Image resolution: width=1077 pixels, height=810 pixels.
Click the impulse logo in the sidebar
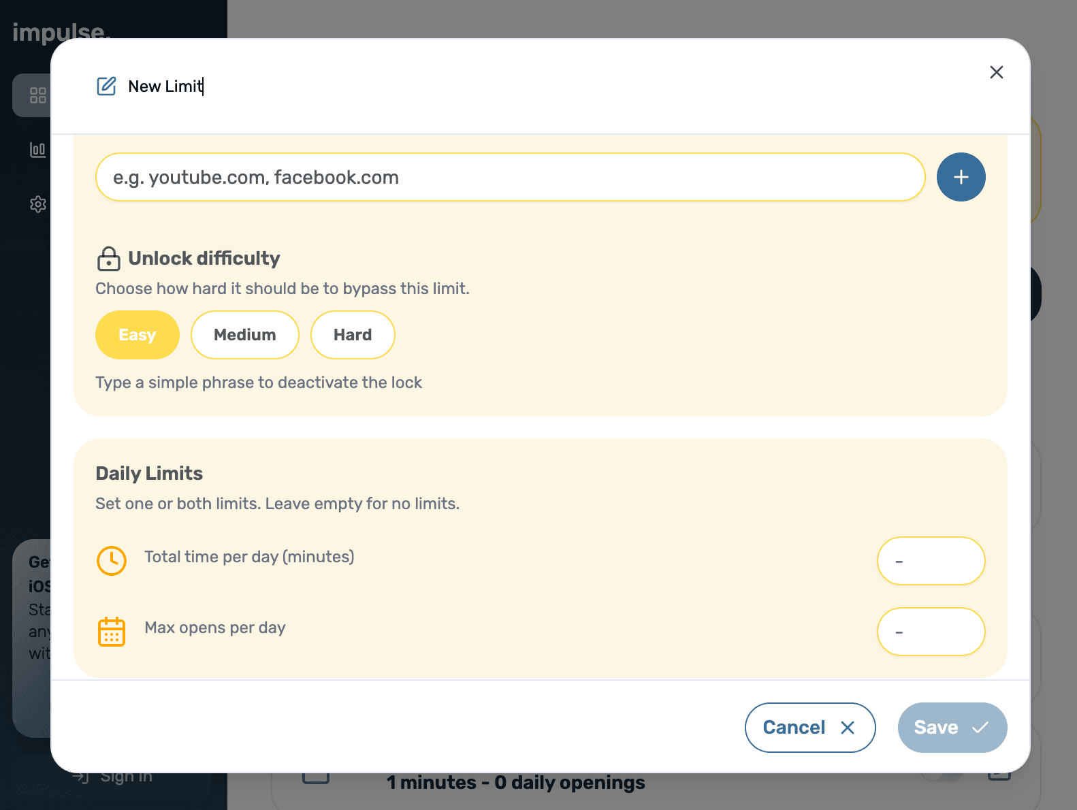(61, 32)
